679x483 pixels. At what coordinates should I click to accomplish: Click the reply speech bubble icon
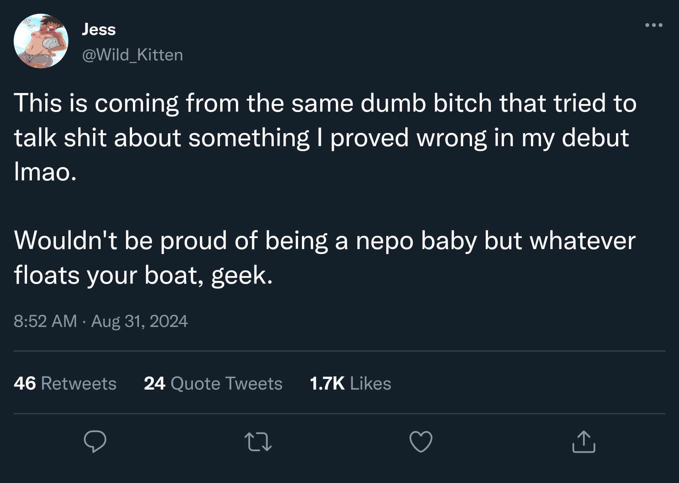coord(95,441)
